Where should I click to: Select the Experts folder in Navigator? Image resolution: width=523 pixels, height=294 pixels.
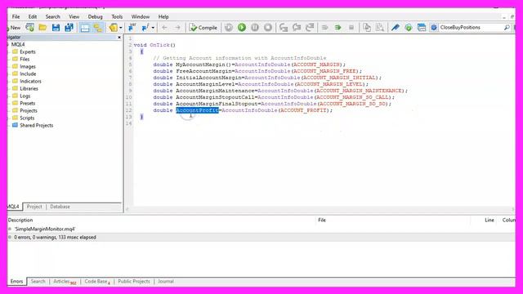[x=27, y=51]
